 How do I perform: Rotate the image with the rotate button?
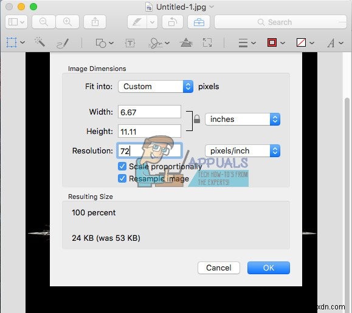173,22
